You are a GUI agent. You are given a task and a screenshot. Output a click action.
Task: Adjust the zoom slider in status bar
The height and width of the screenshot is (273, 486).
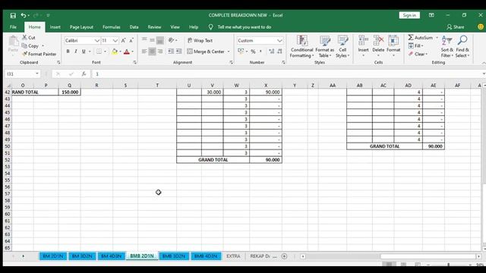pos(449,265)
